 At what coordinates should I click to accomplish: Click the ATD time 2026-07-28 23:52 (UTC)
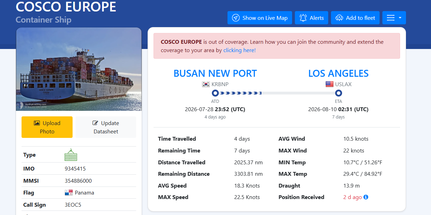click(215, 109)
